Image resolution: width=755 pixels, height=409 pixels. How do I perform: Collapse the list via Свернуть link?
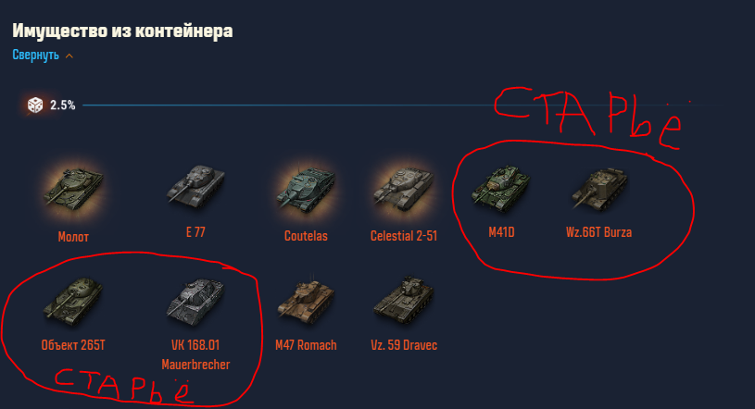(35, 55)
